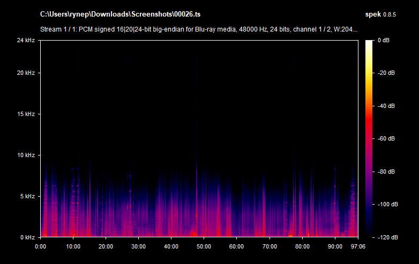Click the 5 kHz frequency axis label
Viewport: 419px width, 264px height.
click(x=27, y=196)
